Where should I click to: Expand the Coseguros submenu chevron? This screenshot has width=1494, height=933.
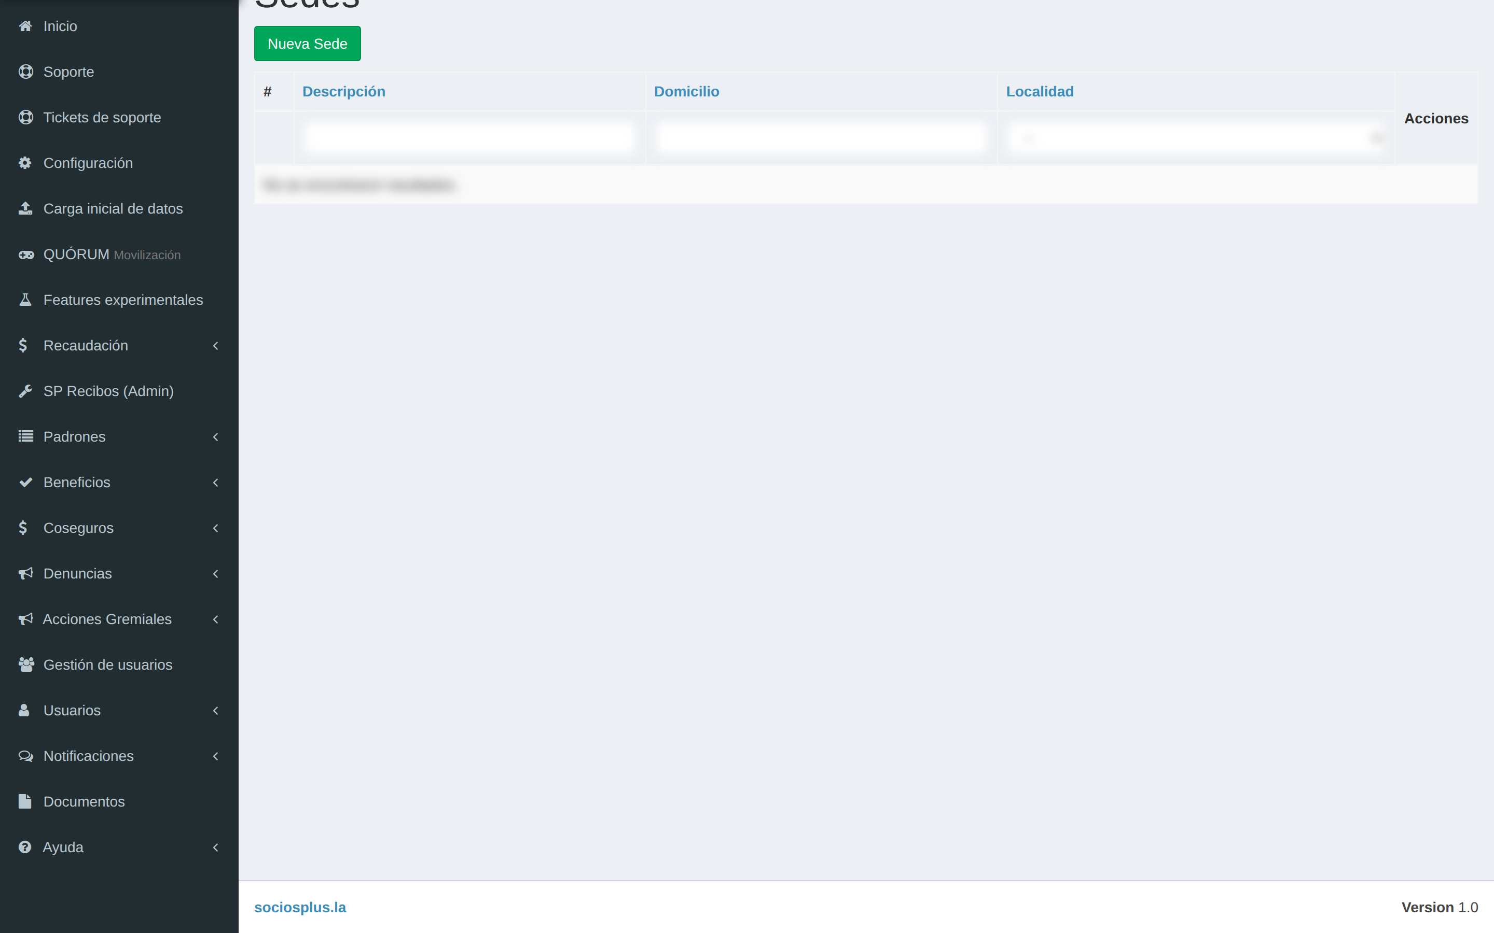click(215, 528)
